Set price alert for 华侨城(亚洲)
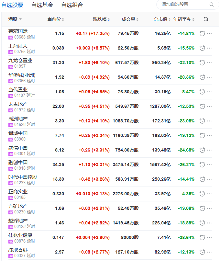This screenshot has width=222, height=261. [202, 77]
